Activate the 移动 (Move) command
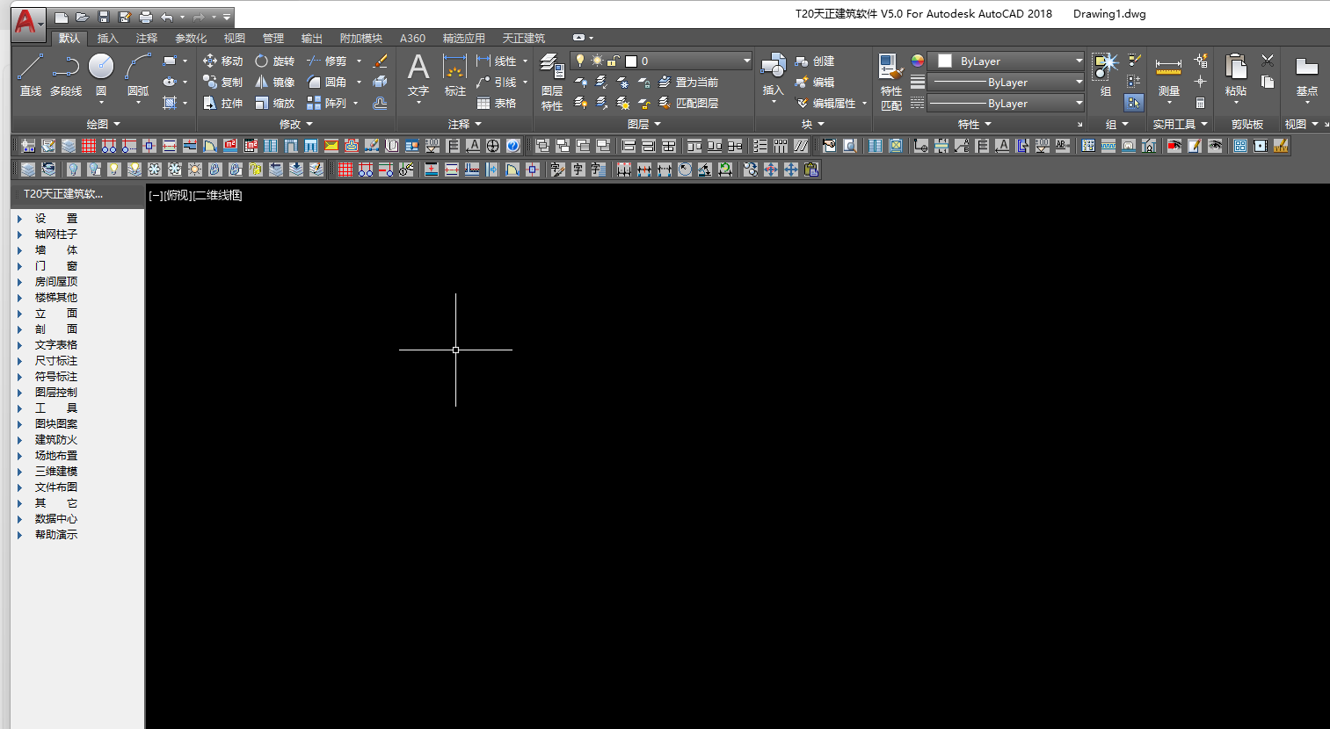 [222, 61]
